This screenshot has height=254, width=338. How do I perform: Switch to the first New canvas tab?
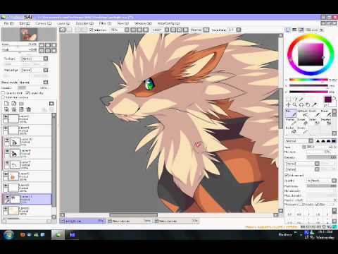130,221
